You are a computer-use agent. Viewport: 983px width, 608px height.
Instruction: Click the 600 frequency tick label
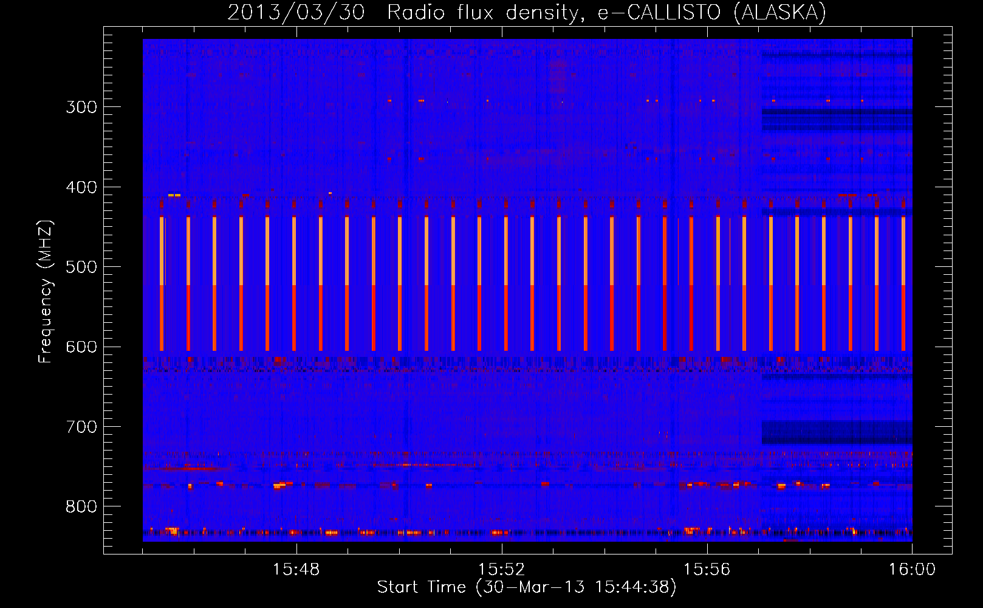[x=81, y=347]
